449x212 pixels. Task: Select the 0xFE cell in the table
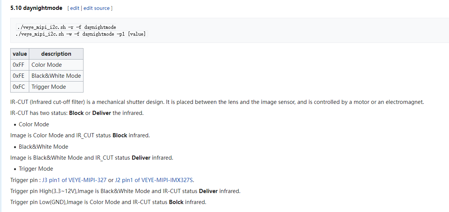(x=19, y=76)
